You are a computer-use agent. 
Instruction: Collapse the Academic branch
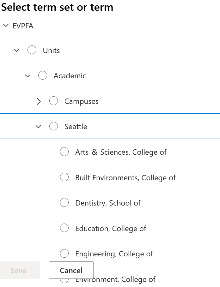coord(27,75)
